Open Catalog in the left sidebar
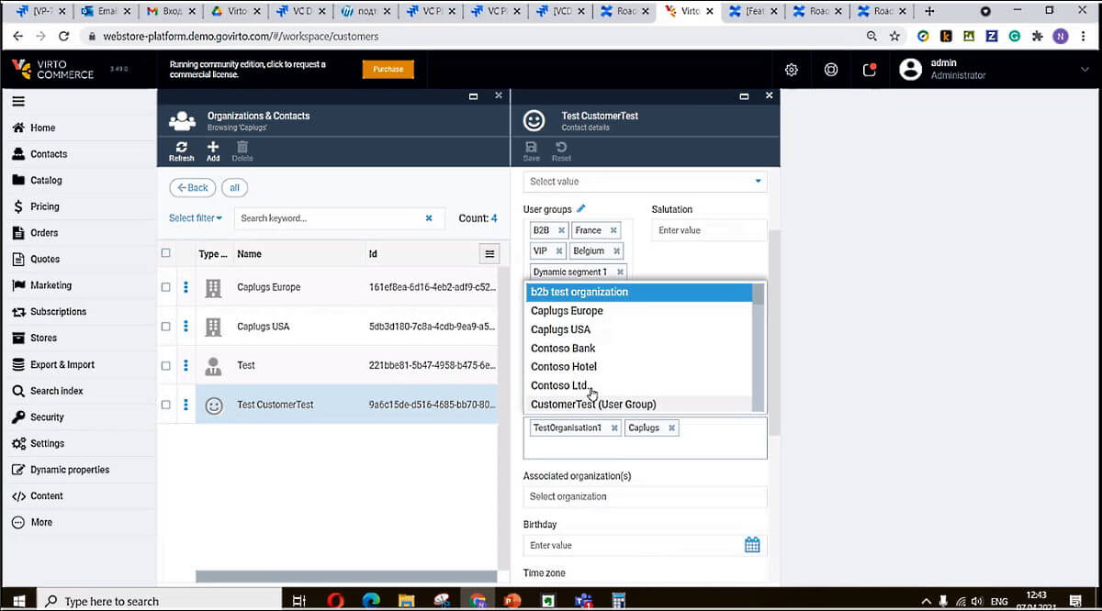 pyautogui.click(x=46, y=181)
